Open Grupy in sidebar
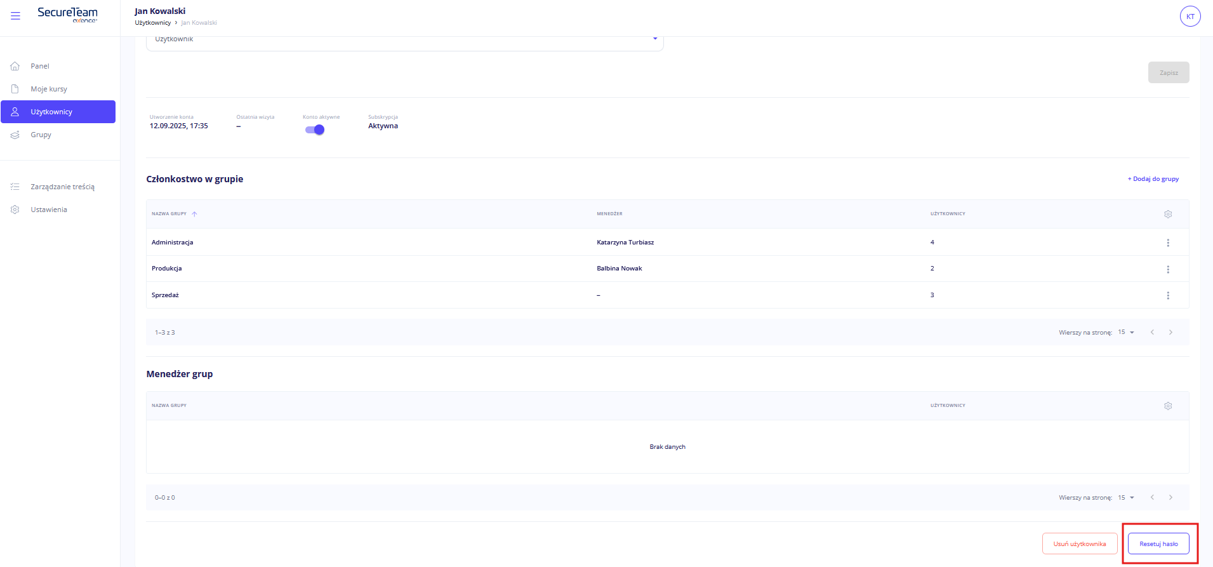Viewport: 1213px width, 567px height. click(x=41, y=135)
